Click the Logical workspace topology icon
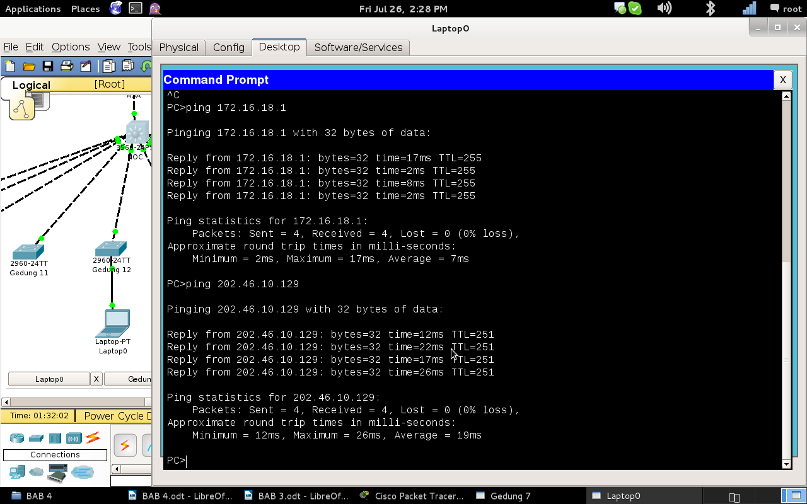This screenshot has height=504, width=807. (x=22, y=108)
